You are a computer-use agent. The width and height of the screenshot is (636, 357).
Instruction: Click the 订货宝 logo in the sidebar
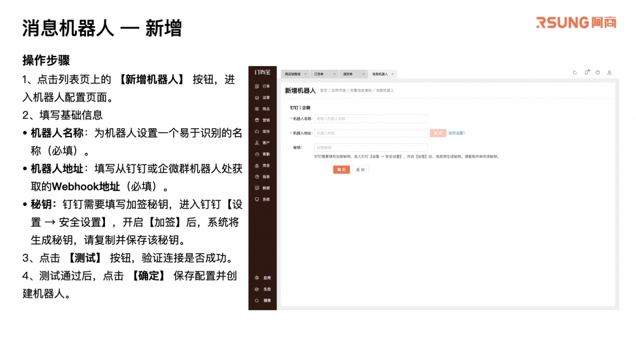[263, 72]
